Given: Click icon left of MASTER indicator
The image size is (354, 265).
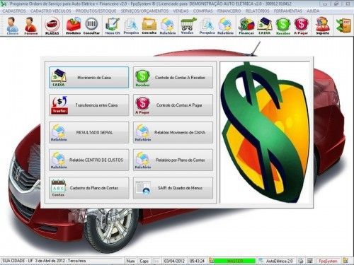Looking at the screenshot, I should point(212,261).
